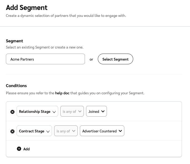Focus the Acme Partners segment name field

coord(45,59)
